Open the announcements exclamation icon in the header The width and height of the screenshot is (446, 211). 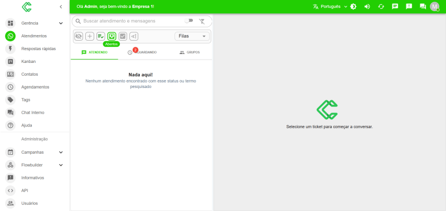click(x=409, y=7)
